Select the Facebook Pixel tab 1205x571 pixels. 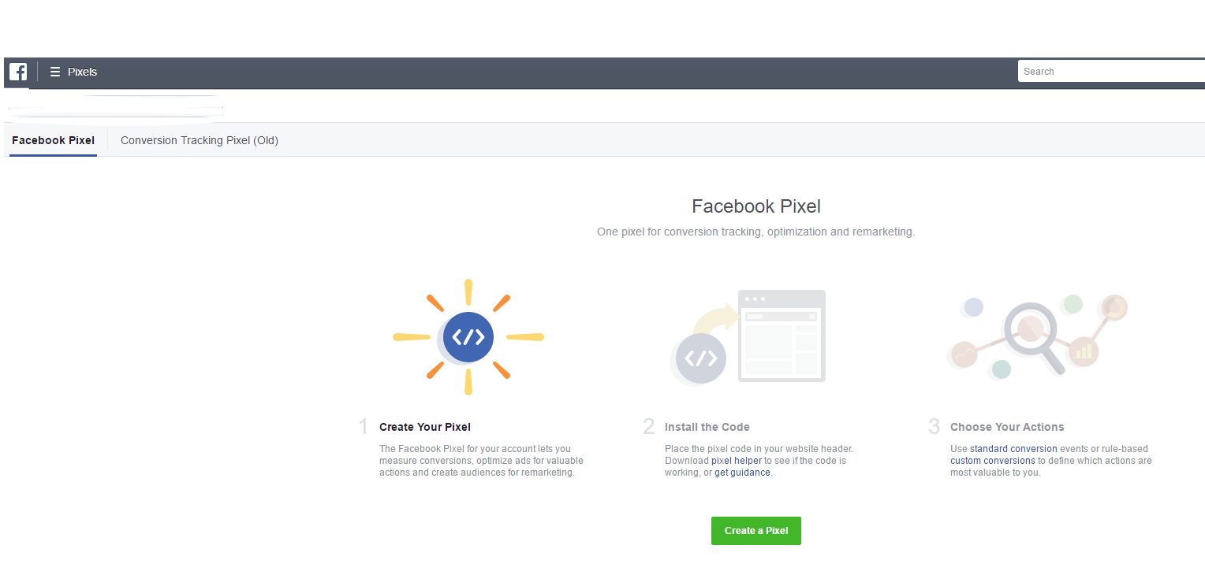point(53,140)
